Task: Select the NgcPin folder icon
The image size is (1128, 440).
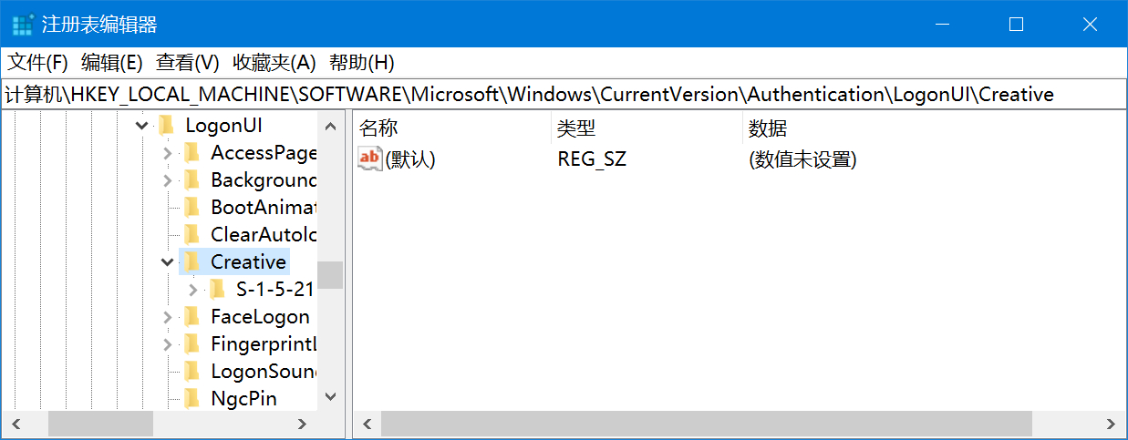Action: [191, 398]
